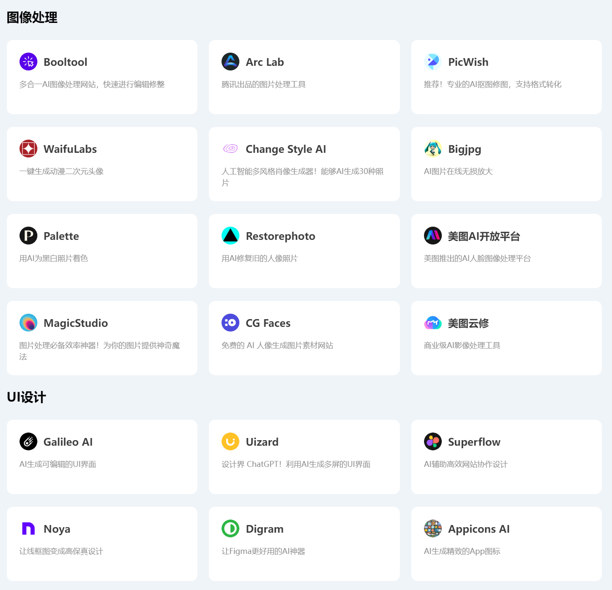612x590 pixels.
Task: Click the Galileo AI black icon
Action: (x=28, y=442)
